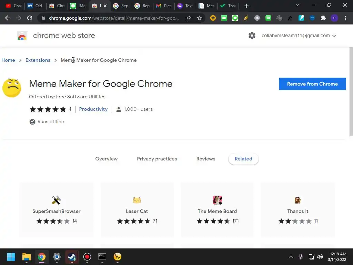
Task: Click the share page icon in address bar
Action: coord(188,18)
